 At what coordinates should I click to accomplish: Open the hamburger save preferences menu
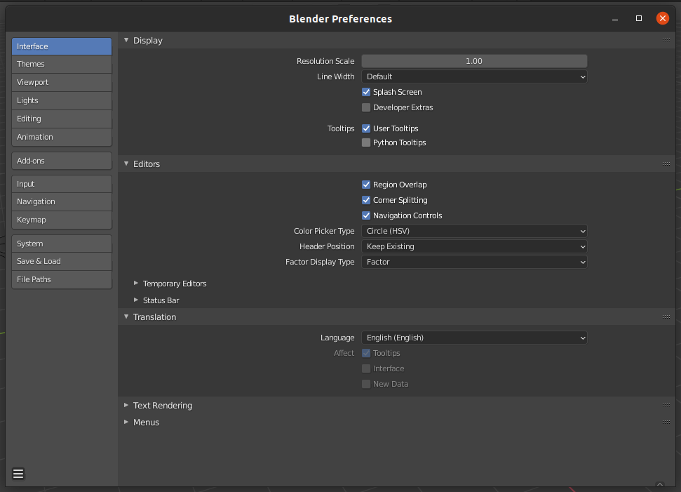pos(18,473)
